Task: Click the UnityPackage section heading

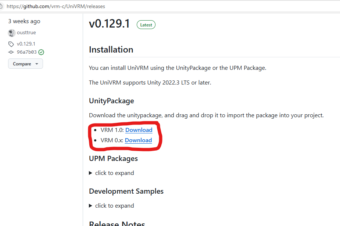Action: click(x=111, y=101)
